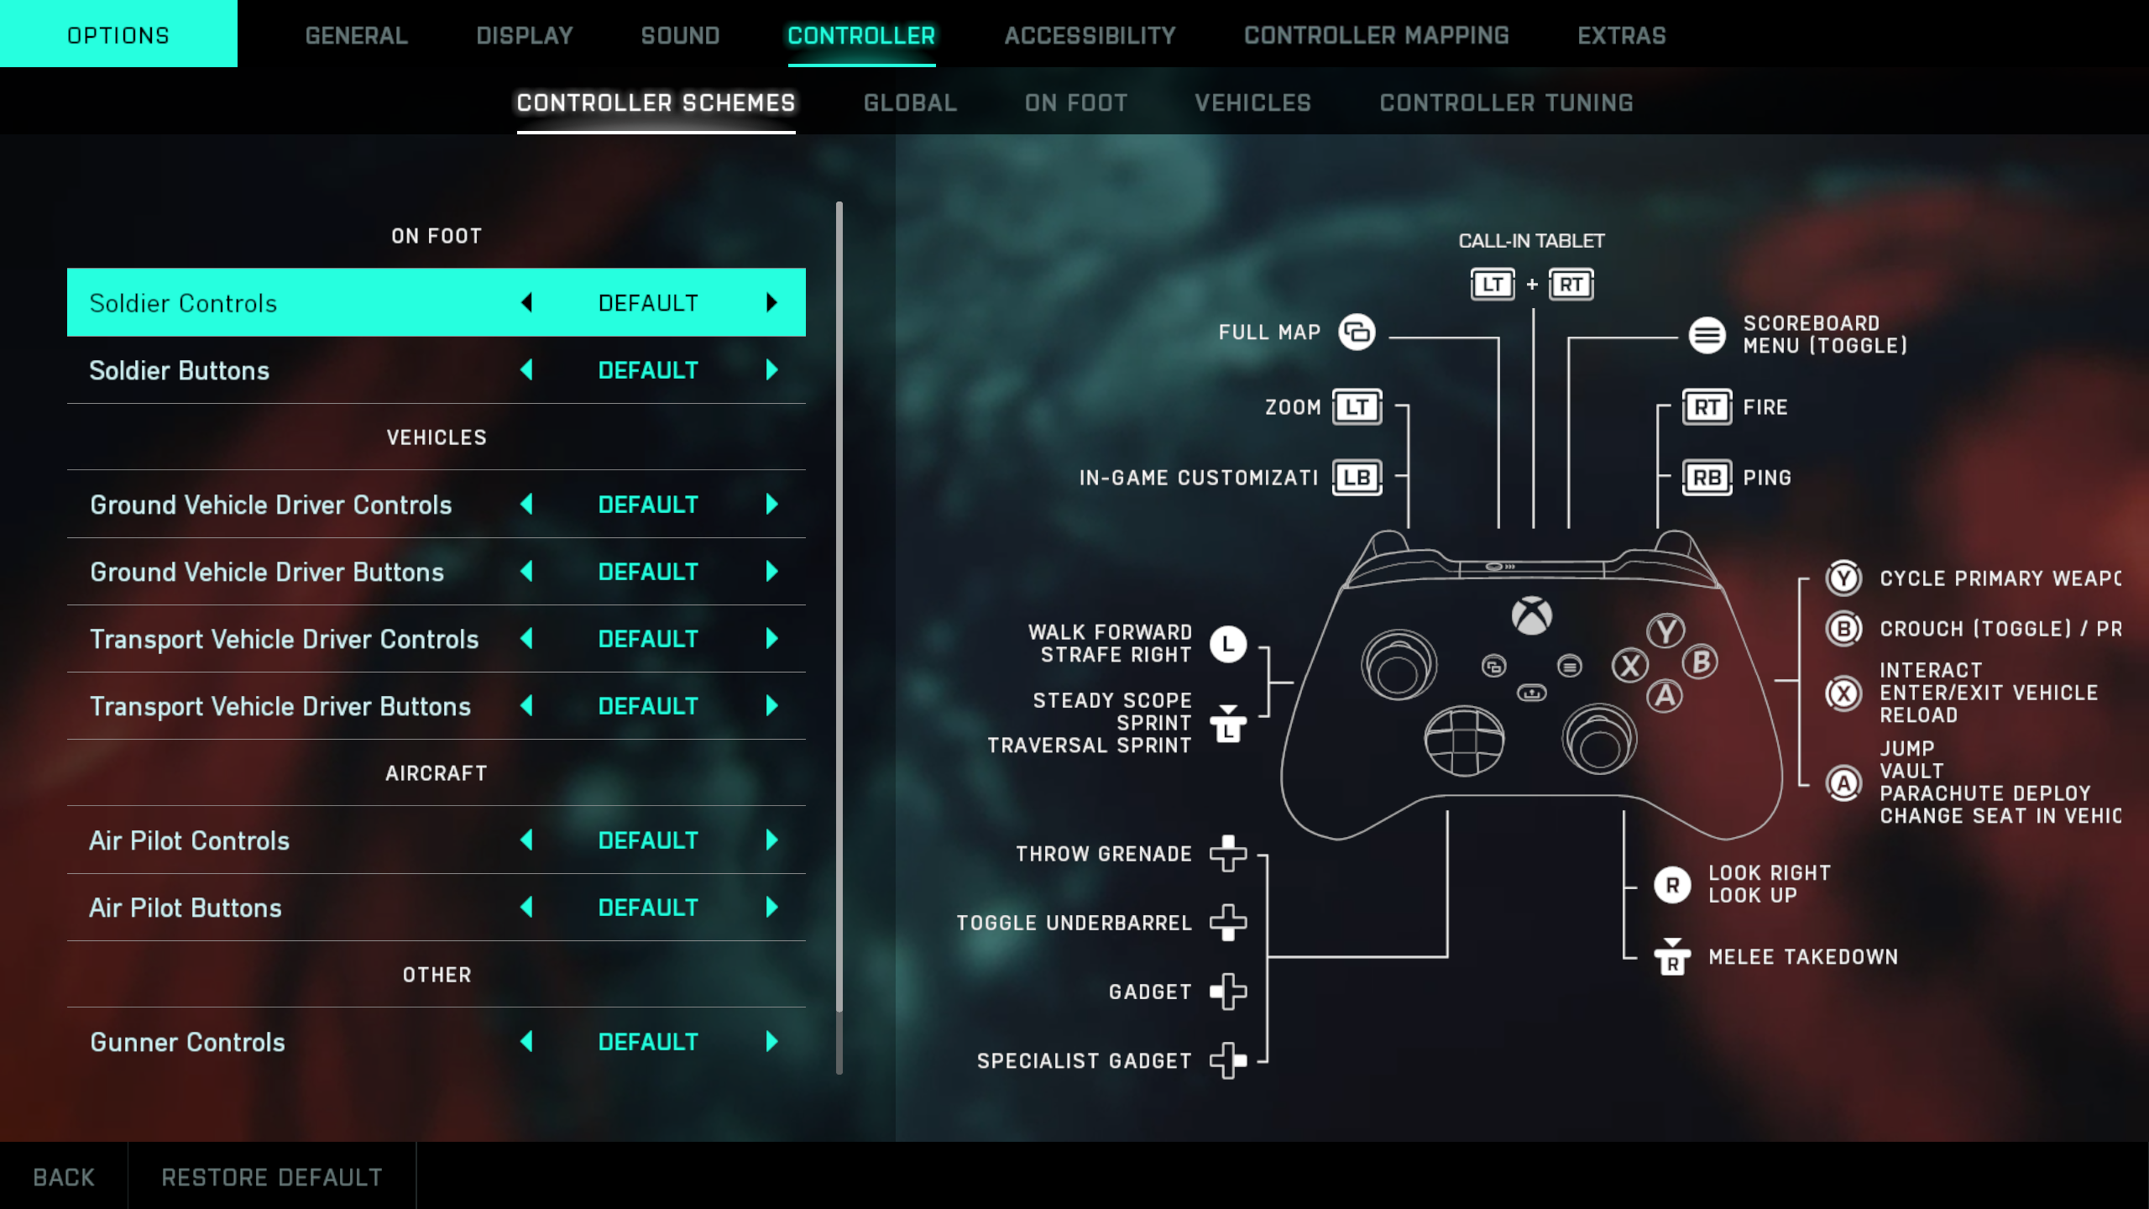Select the Specialist Gadget d-pad icon

[x=1228, y=1060]
